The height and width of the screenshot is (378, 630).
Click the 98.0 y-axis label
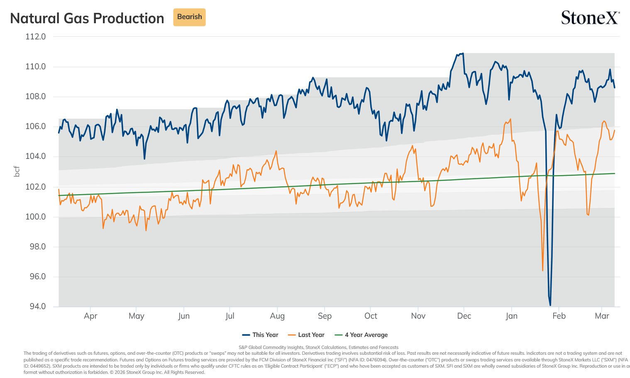pos(37,246)
